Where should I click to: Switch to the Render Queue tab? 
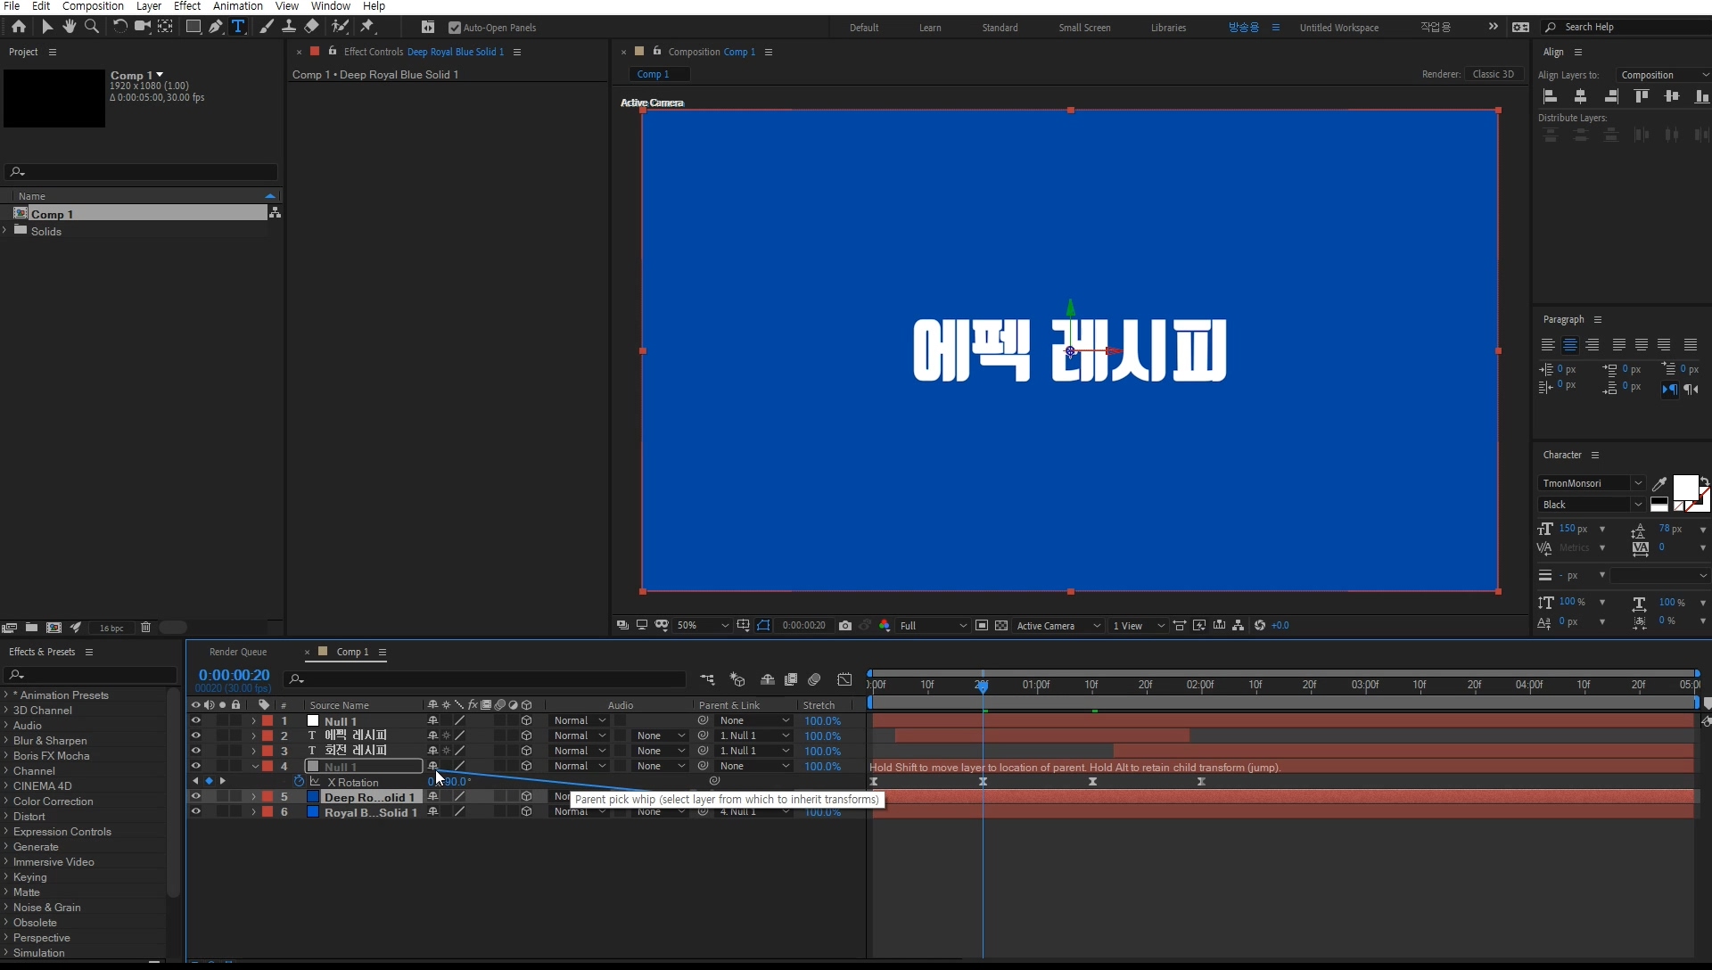pyautogui.click(x=238, y=652)
